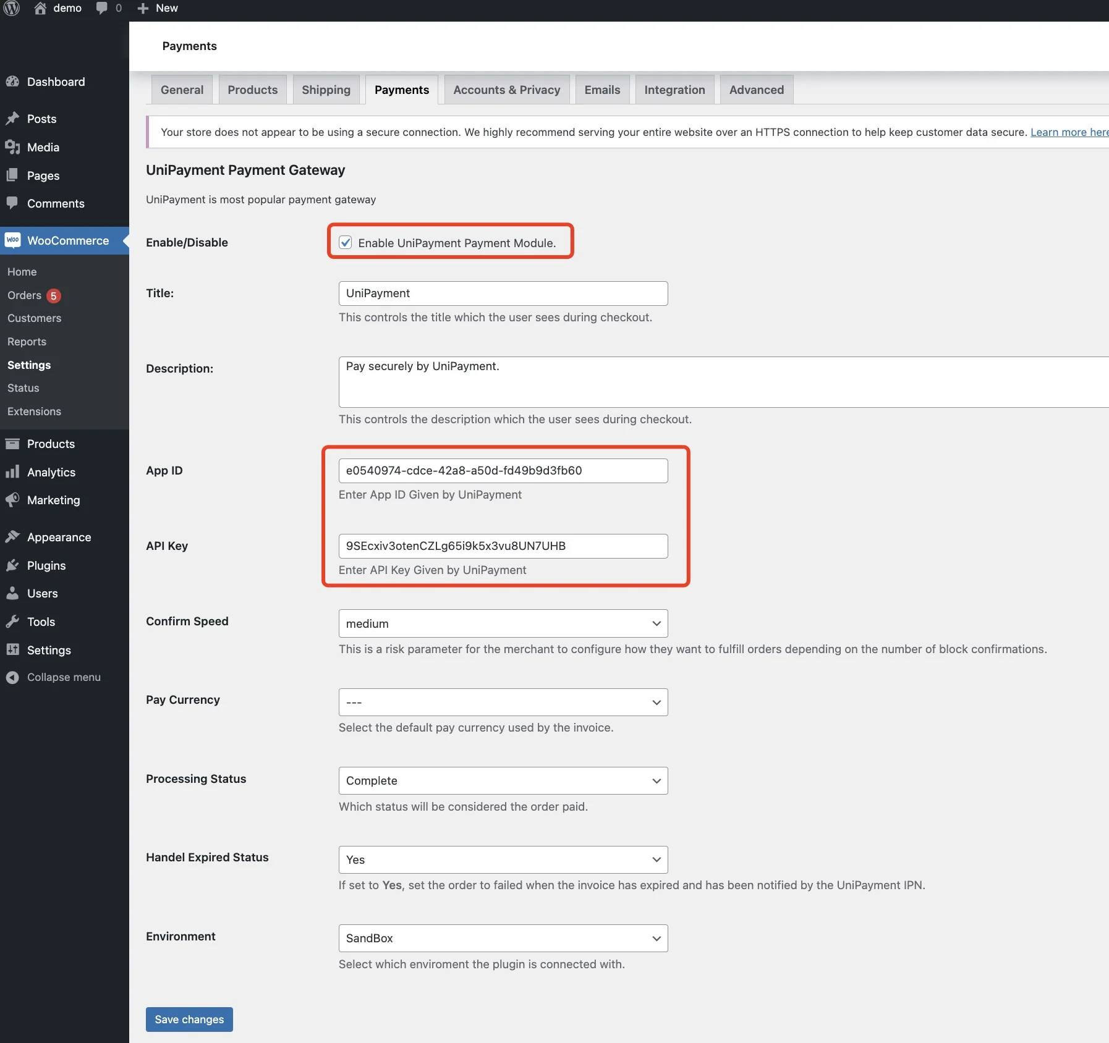Open WooCommerce Home submenu item
1109x1043 pixels.
point(22,272)
